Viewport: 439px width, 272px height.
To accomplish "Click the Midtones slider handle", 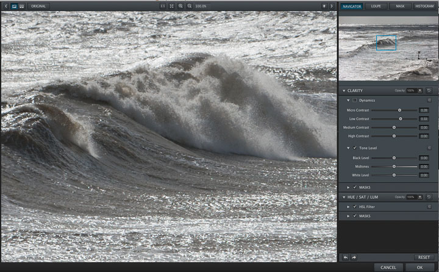I will coord(394,166).
